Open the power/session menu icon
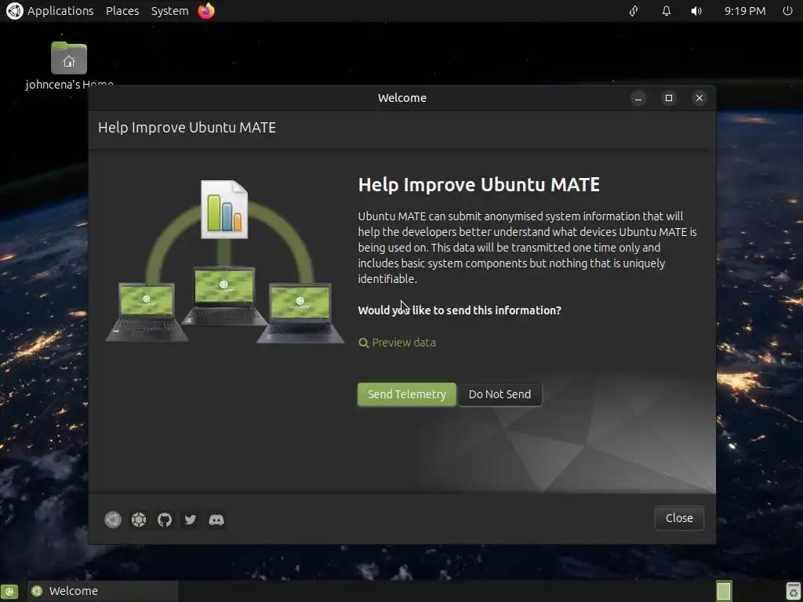Viewport: 803px width, 602px height. point(787,11)
